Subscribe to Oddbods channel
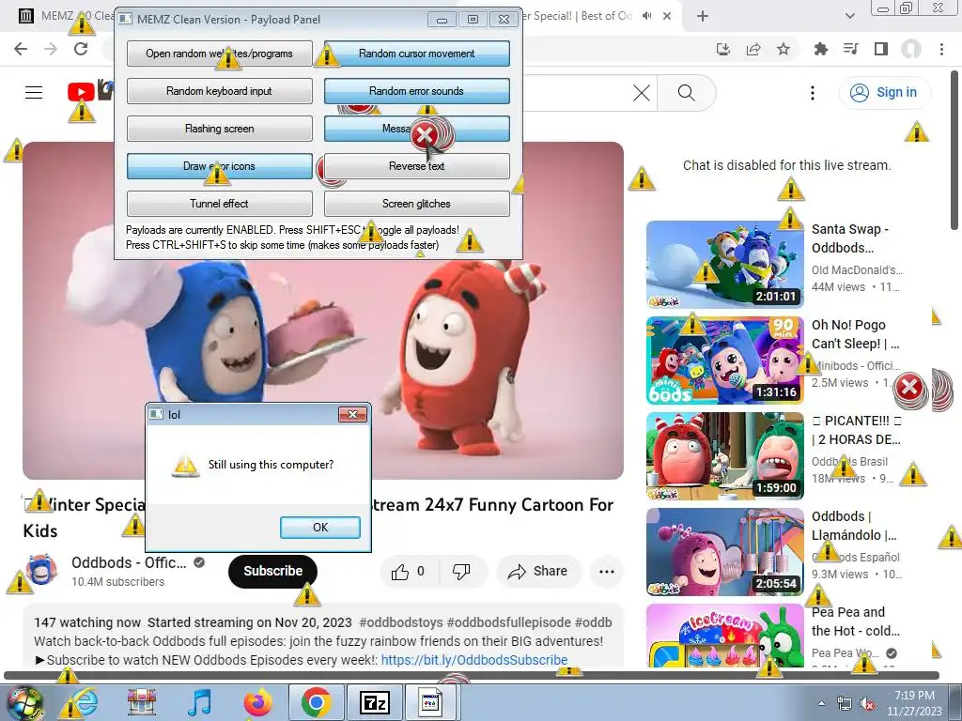This screenshot has height=721, width=962. [x=273, y=572]
